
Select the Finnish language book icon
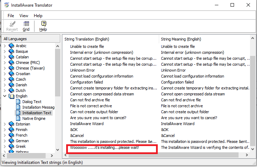click(11, 130)
